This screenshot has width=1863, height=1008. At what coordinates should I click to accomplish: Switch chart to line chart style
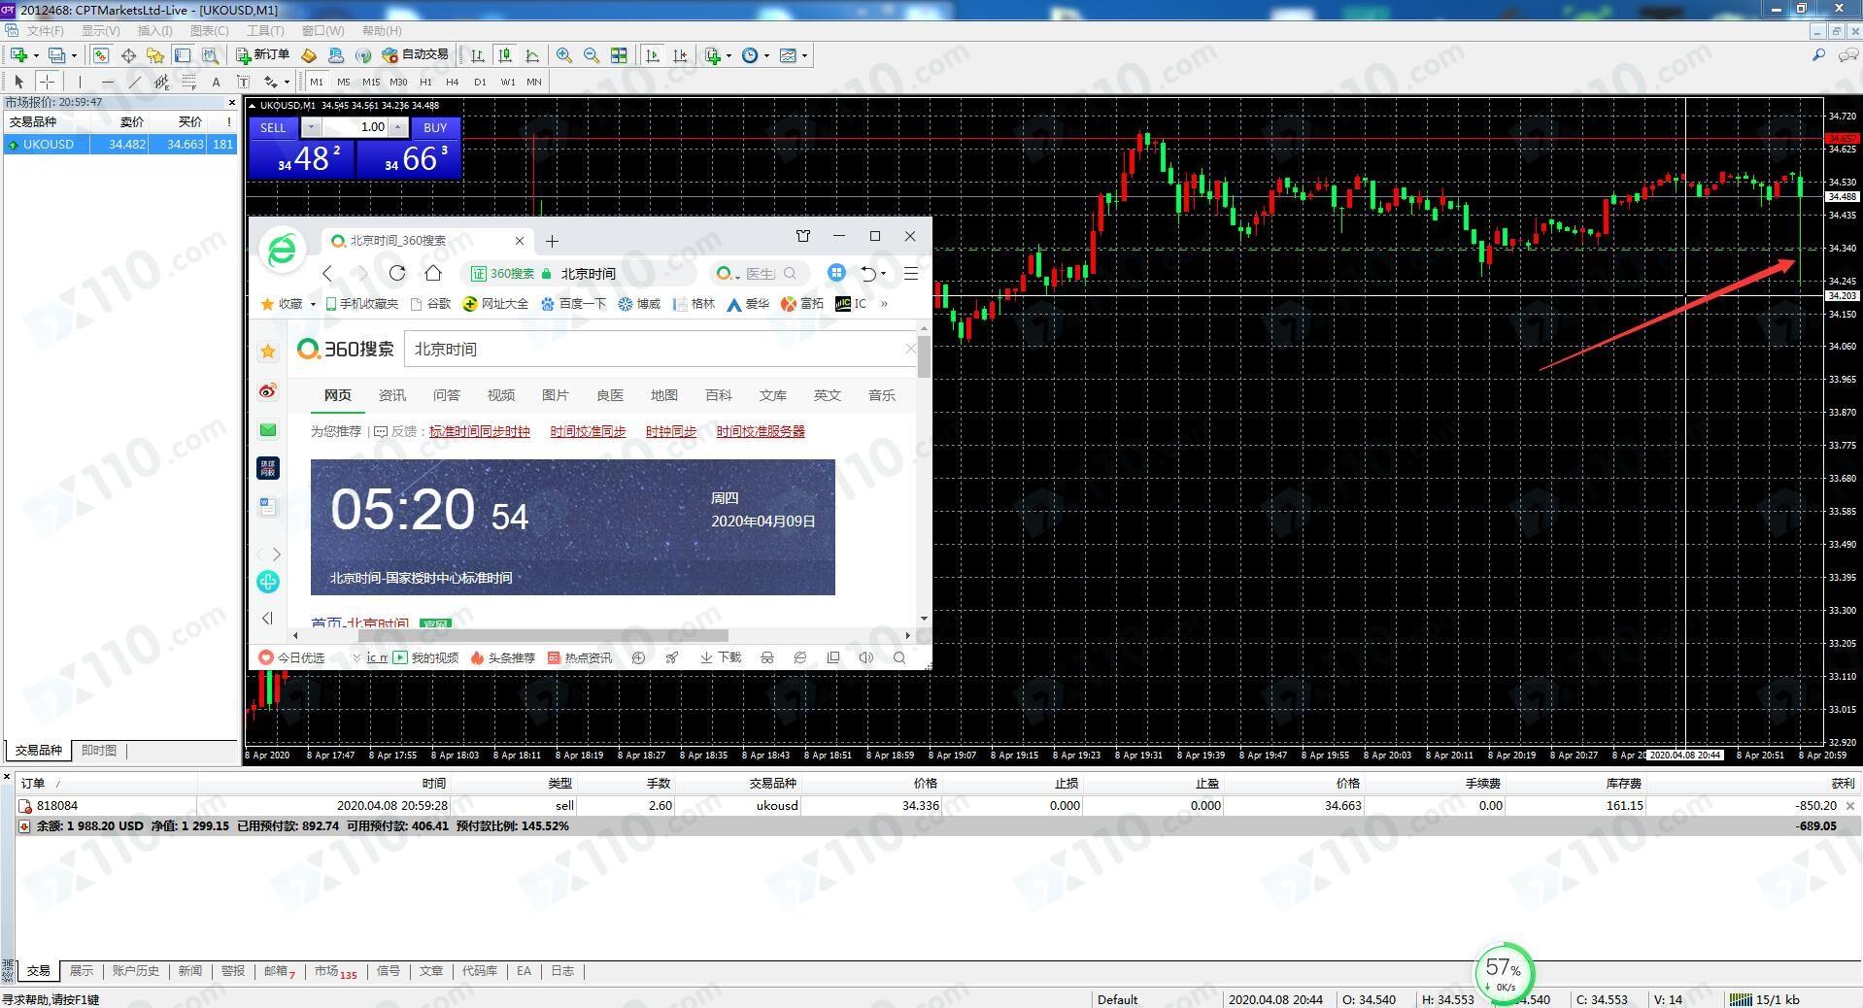532,55
